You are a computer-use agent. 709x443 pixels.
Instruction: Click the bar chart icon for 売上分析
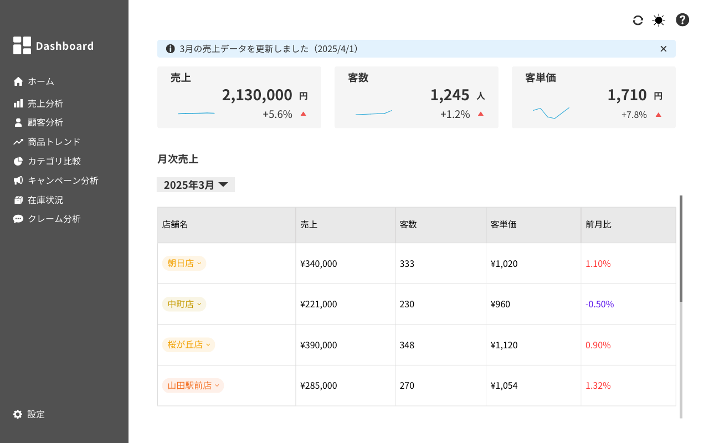(18, 104)
